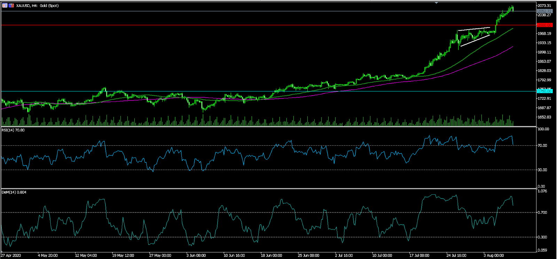Screen dimensions: 557x259
Task: Click the chart shift triangle marker
Action: 436,3
